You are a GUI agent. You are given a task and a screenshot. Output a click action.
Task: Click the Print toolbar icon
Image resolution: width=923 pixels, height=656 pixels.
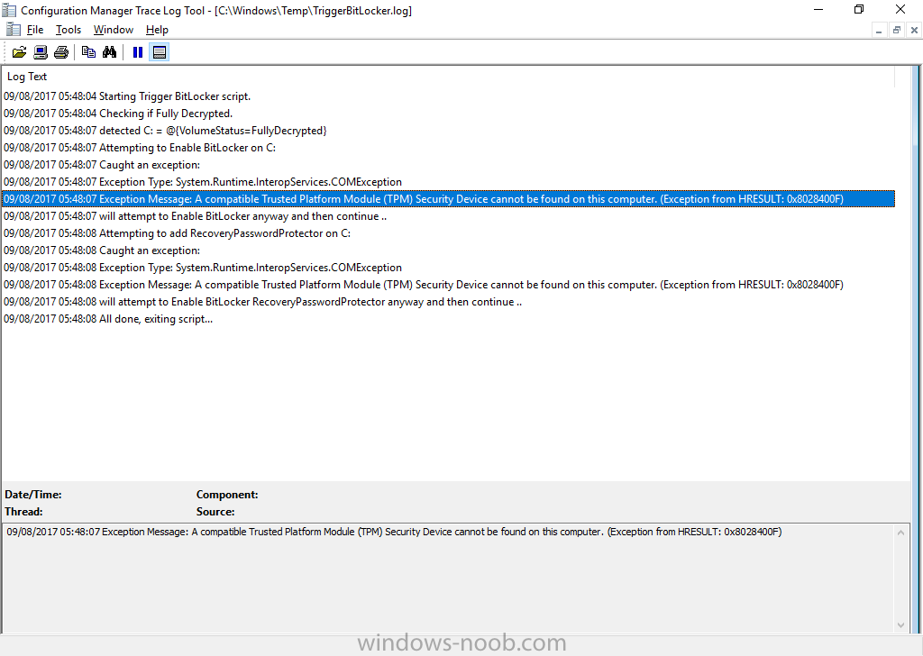click(x=61, y=52)
